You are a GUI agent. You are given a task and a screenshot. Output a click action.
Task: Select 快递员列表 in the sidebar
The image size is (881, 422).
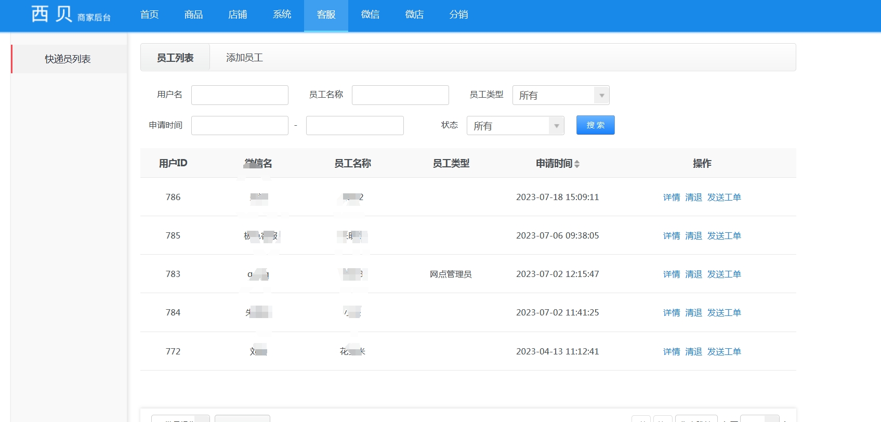click(69, 59)
